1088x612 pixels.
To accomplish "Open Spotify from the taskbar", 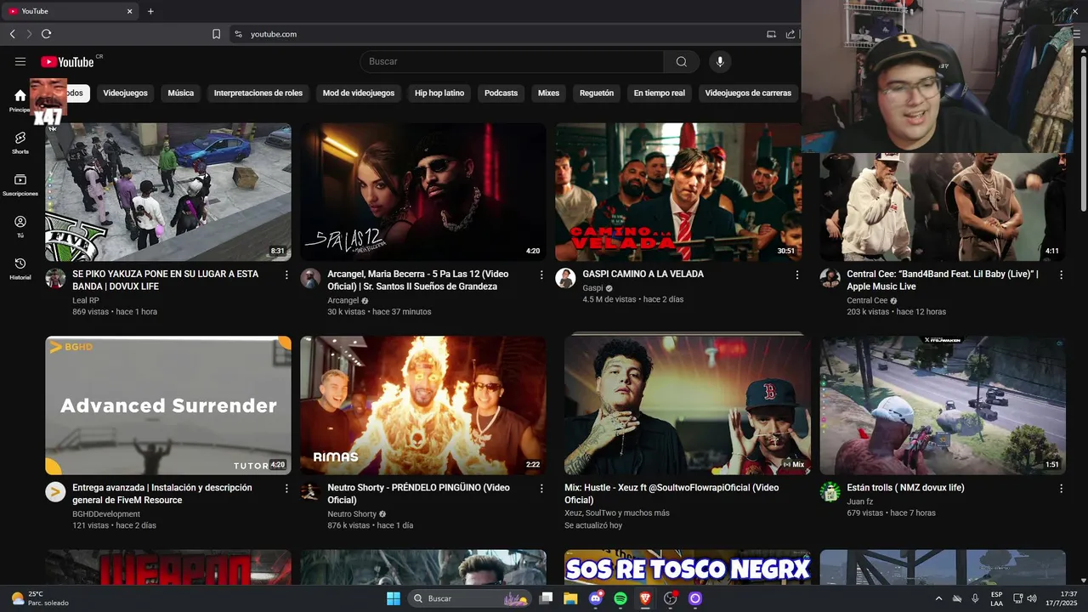I will click(620, 598).
